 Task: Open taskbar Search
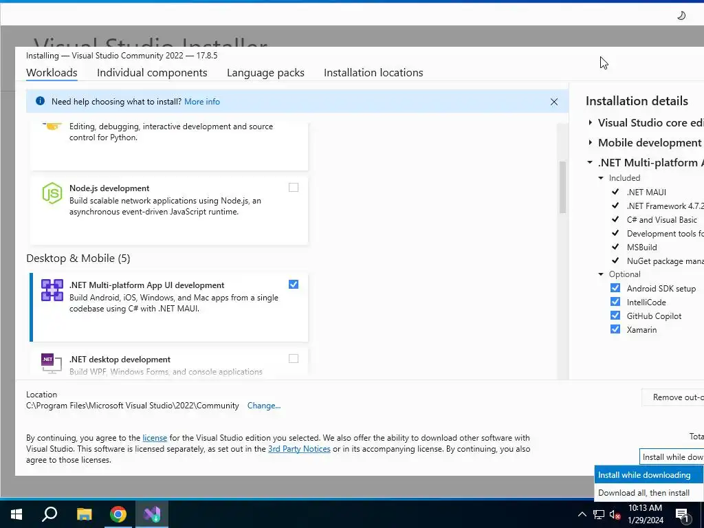coord(49,514)
